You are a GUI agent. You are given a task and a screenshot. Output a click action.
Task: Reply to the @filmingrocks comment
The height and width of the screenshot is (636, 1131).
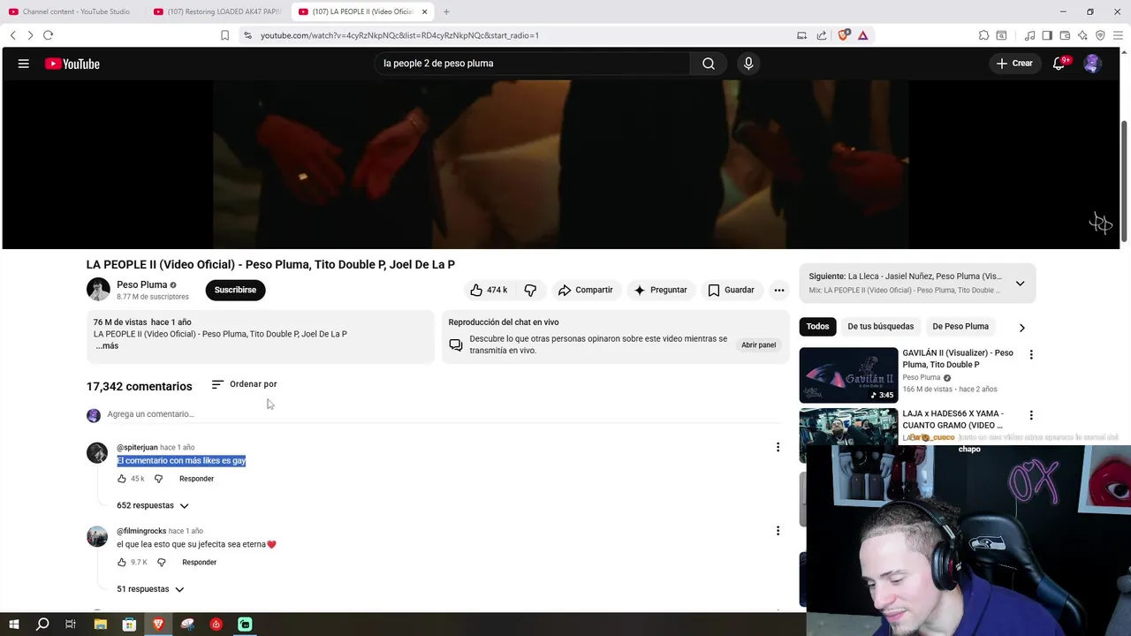tap(199, 563)
